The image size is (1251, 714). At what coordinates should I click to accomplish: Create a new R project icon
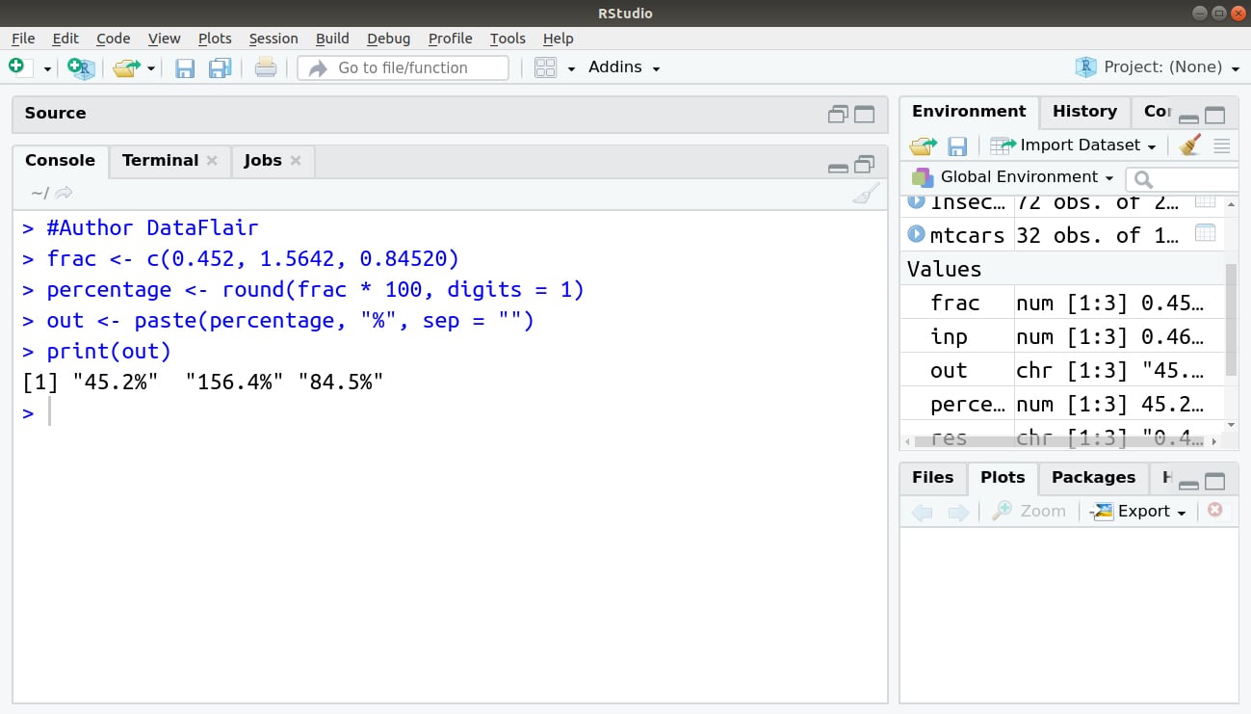(81, 67)
